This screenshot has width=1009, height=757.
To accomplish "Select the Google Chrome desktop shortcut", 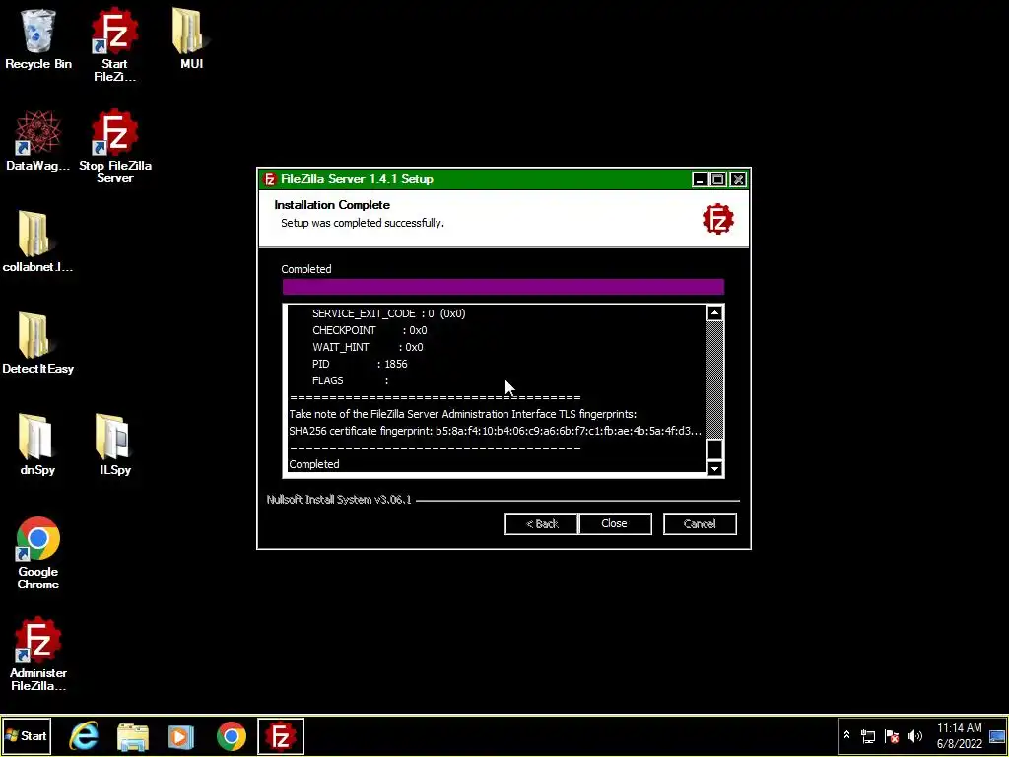I will pos(38,554).
